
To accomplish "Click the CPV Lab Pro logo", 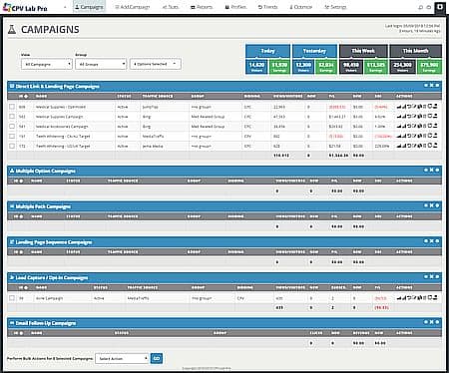I will click(x=25, y=8).
